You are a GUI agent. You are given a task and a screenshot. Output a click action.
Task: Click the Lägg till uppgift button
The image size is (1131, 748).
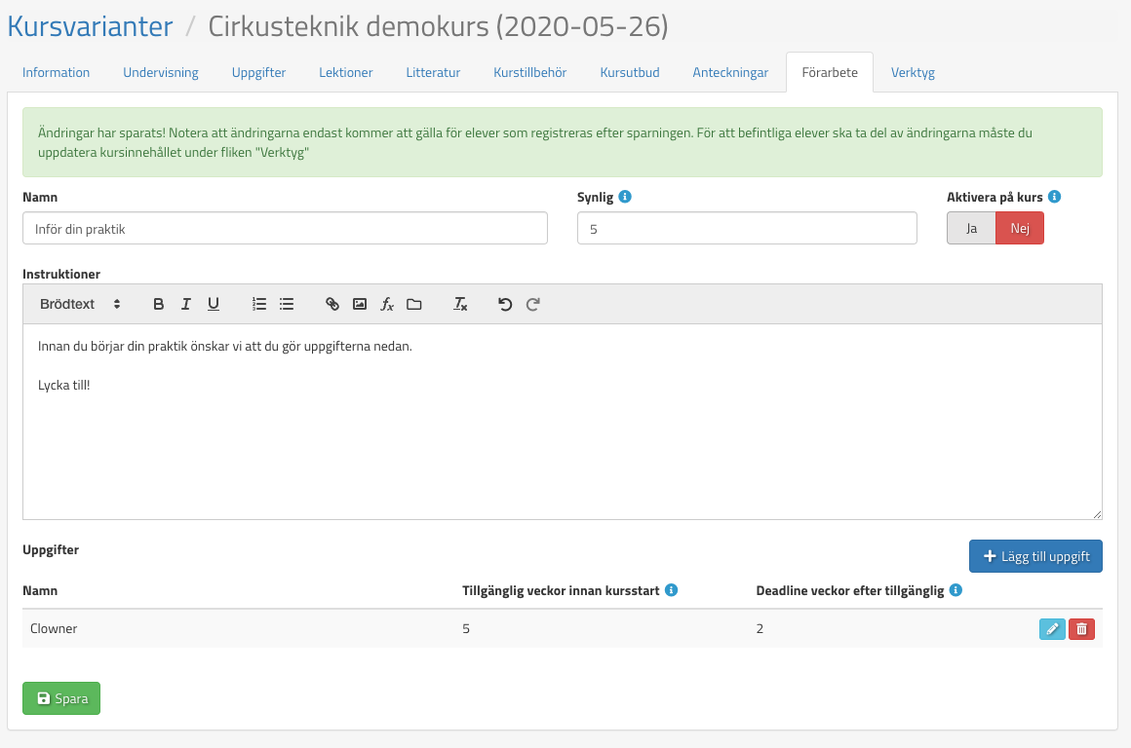point(1035,556)
